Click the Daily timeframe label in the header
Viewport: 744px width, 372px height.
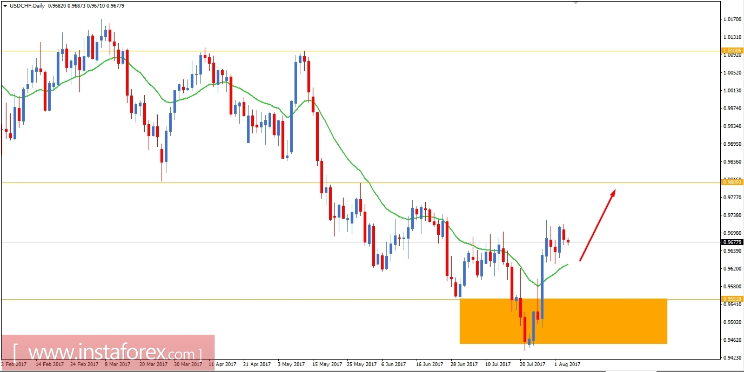39,5
